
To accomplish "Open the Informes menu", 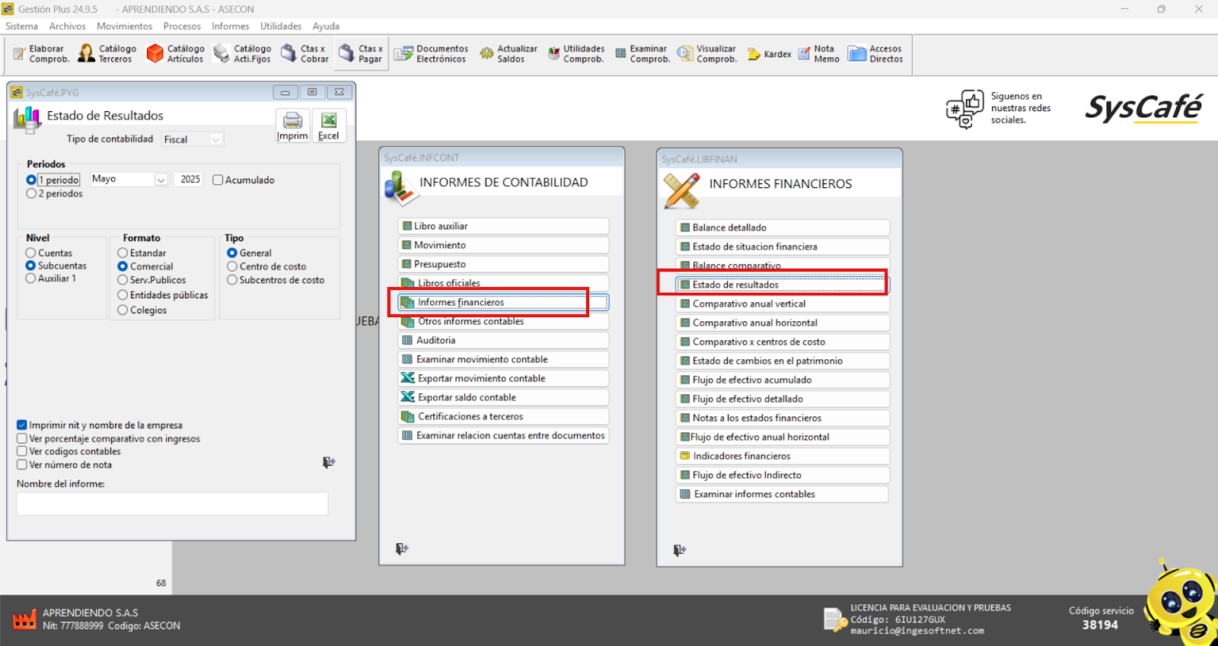I will coord(230,27).
